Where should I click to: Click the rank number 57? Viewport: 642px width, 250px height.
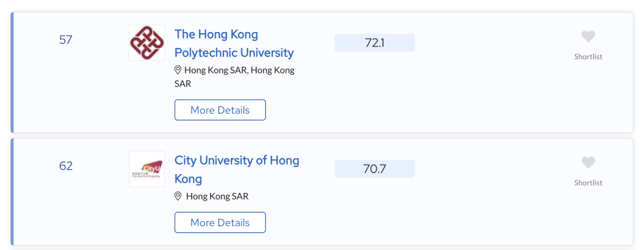65,40
